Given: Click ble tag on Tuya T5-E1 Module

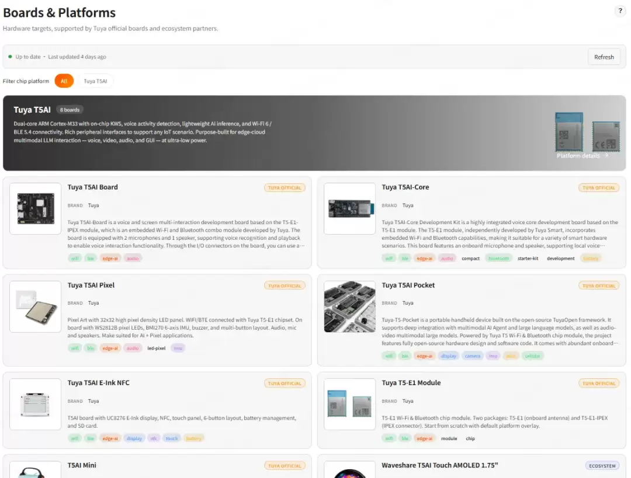Looking at the screenshot, I should (405, 438).
